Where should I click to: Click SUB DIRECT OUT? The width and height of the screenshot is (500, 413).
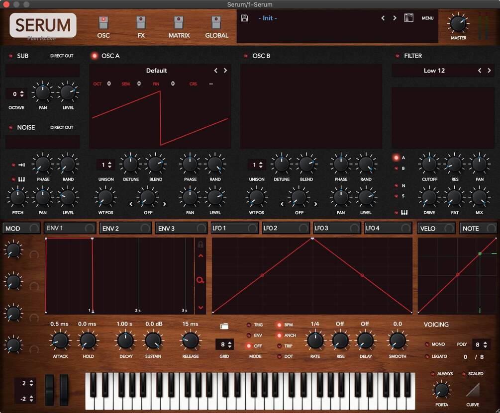coord(62,56)
